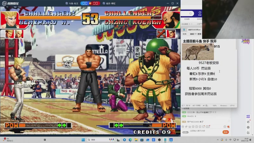Click the chat message from 立立立春
The height and width of the screenshot is (143, 254).
(199, 112)
